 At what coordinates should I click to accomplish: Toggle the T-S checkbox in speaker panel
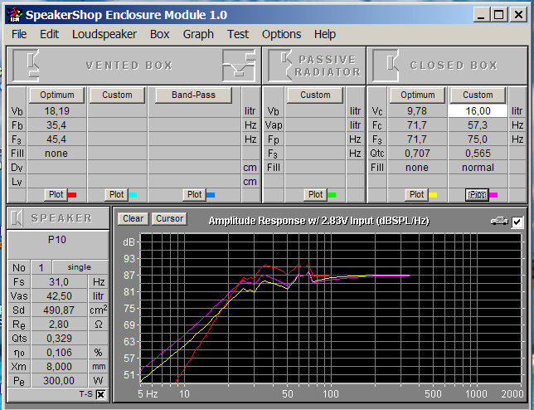tap(100, 395)
